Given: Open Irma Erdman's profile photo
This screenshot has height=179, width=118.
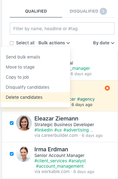Looking at the screenshot, I should coord(24,154).
